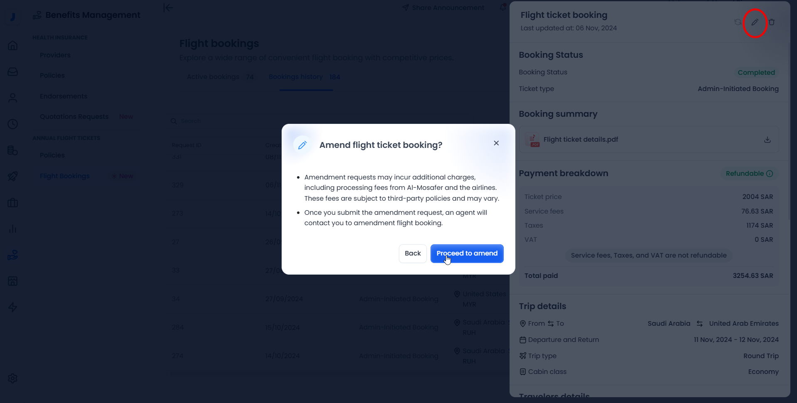This screenshot has width=797, height=403.
Task: Click the Refundable info icon
Action: click(x=770, y=174)
